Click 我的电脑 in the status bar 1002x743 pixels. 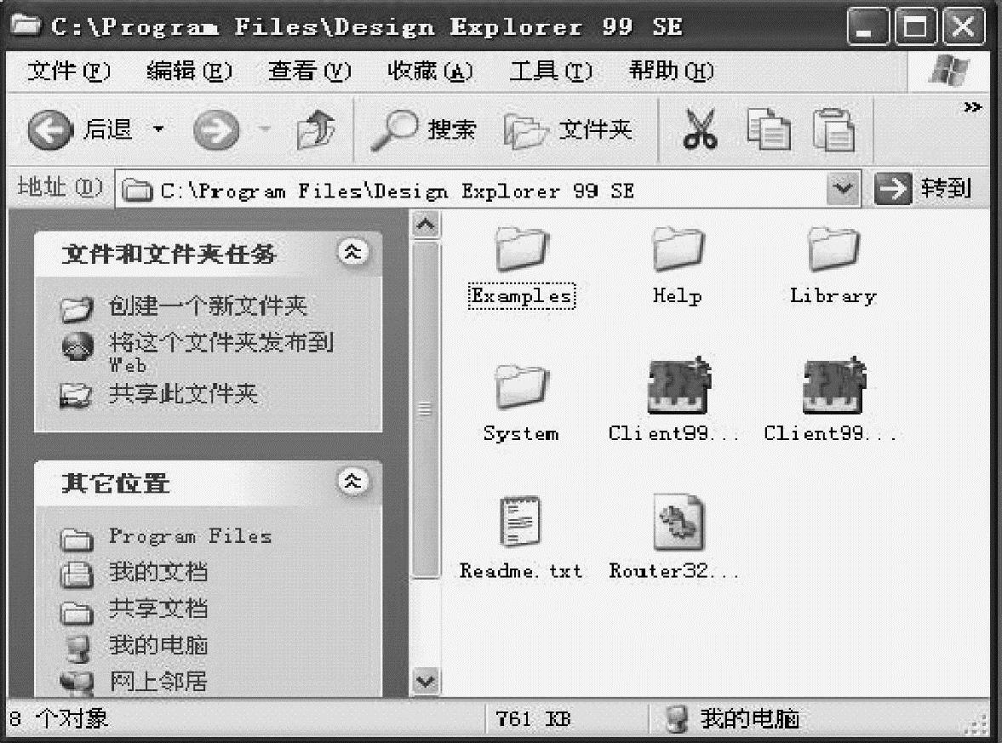(x=731, y=719)
